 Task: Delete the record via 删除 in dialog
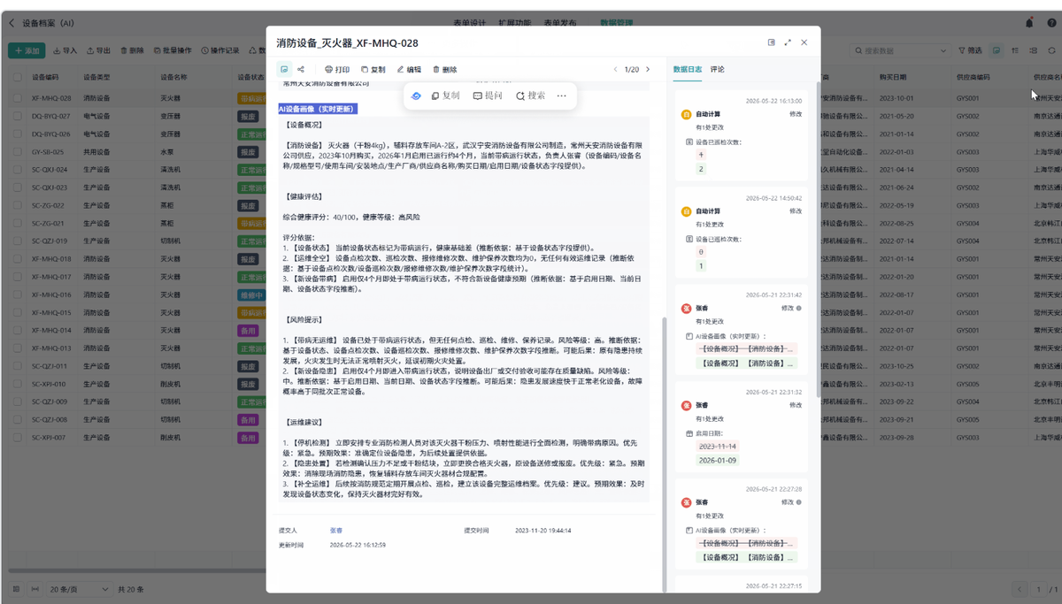[444, 69]
